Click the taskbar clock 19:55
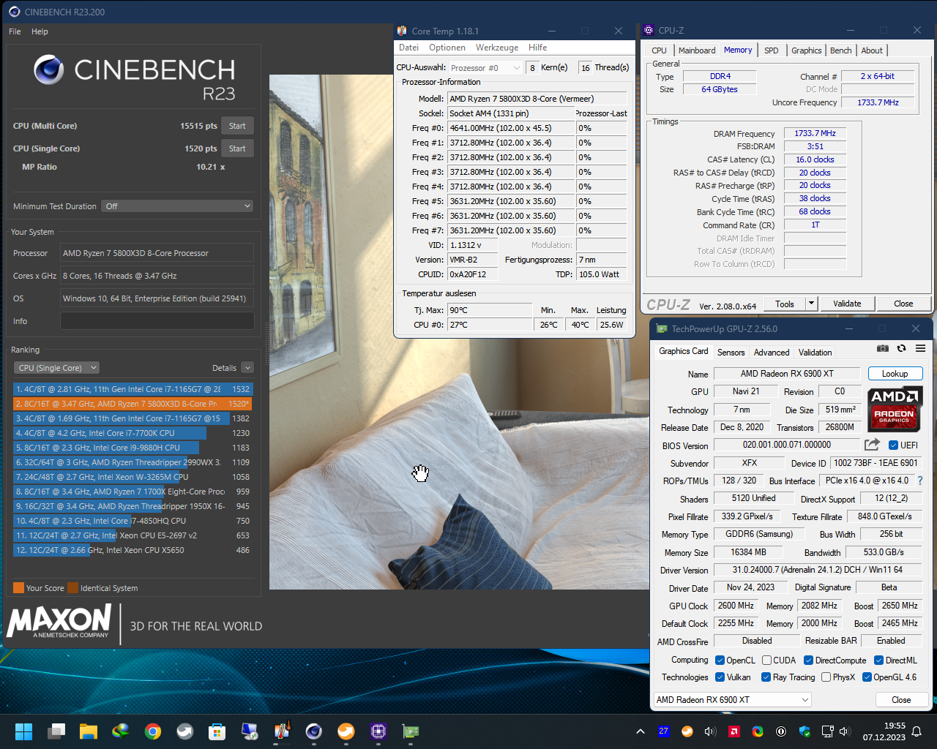The height and width of the screenshot is (749, 937). (x=895, y=726)
